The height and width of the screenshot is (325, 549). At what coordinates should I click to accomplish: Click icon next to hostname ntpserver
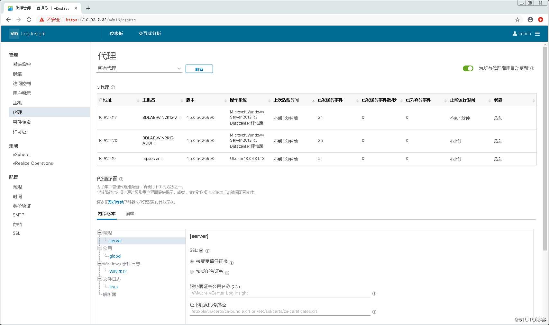[x=162, y=159]
